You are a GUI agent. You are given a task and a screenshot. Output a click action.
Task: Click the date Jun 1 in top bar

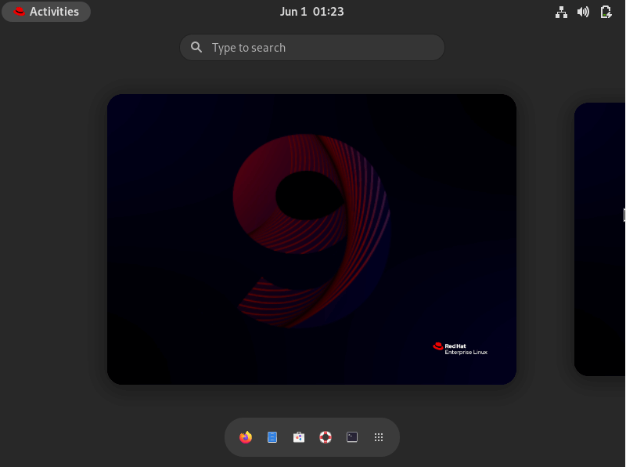(x=293, y=12)
